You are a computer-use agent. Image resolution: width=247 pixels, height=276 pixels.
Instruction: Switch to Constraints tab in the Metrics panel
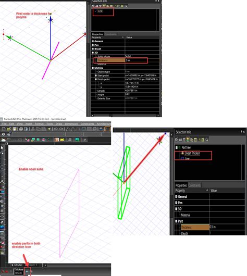(x=110, y=34)
